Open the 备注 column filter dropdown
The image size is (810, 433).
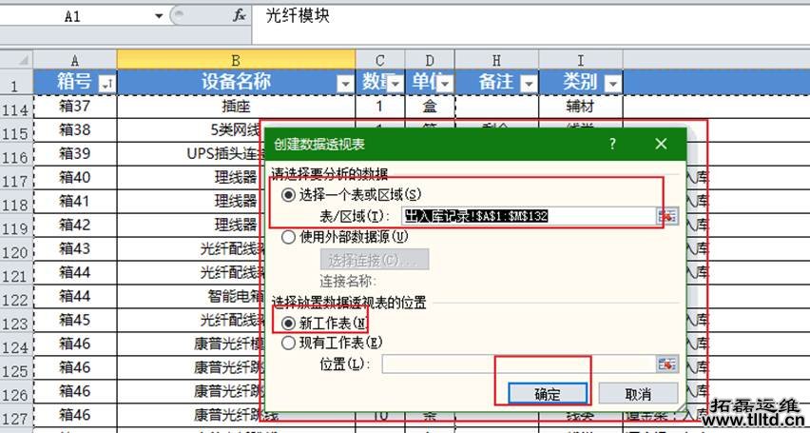(x=528, y=85)
